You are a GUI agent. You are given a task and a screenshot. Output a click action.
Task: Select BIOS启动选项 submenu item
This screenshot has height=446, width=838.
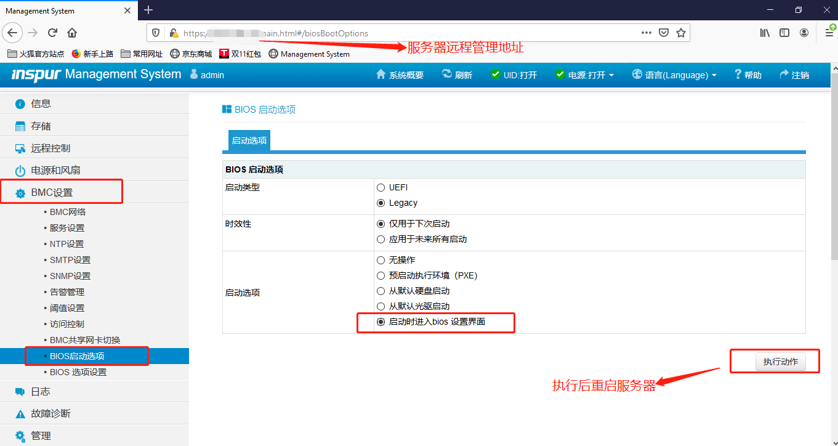(94, 356)
